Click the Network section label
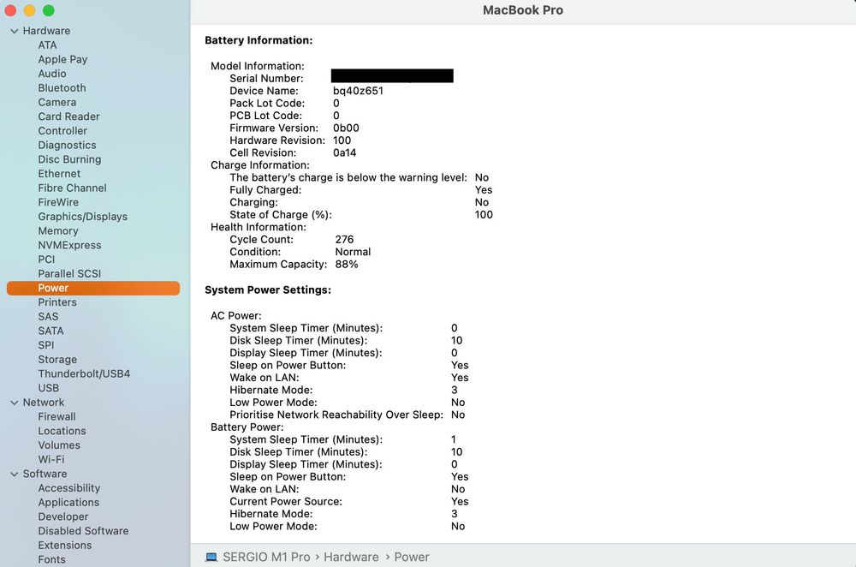Screen dimensions: 856x567 click(44, 403)
